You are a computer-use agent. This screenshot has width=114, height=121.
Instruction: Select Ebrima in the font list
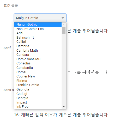coord(38,81)
